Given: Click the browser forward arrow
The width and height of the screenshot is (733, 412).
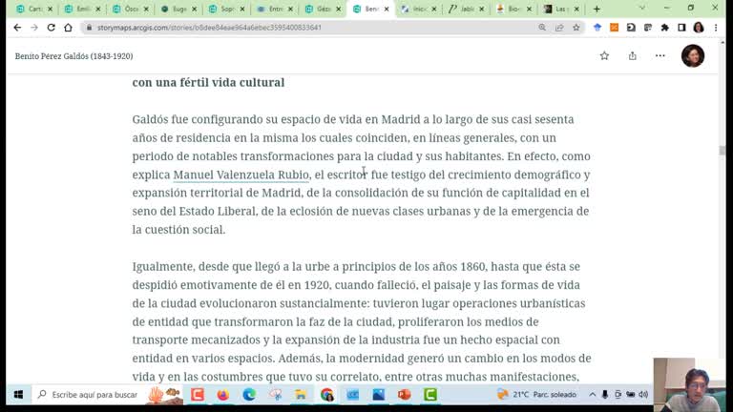Looking at the screenshot, I should (34, 28).
